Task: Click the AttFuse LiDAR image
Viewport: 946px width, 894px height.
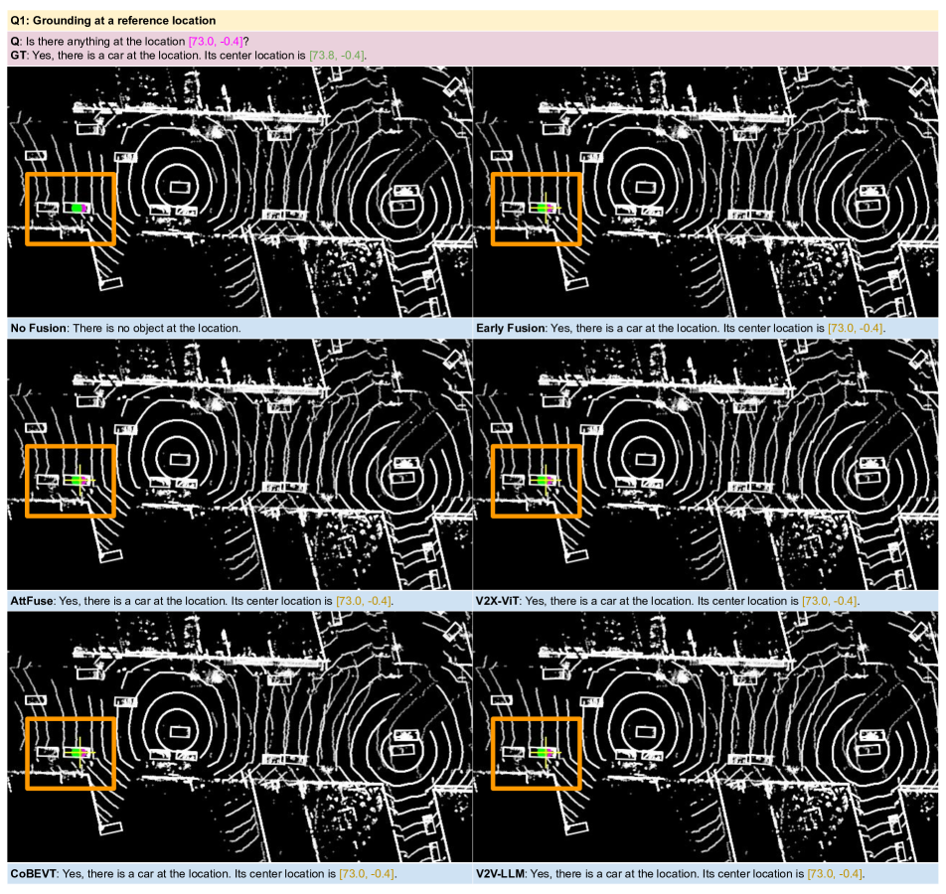Action: click(x=239, y=465)
